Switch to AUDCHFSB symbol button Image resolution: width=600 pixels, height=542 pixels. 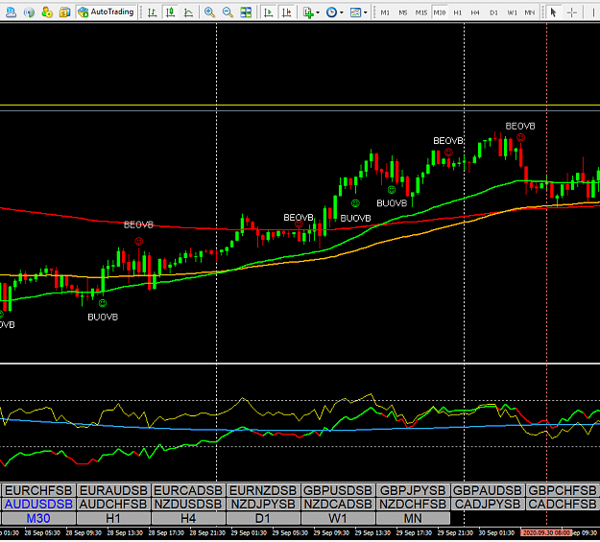[x=113, y=505]
